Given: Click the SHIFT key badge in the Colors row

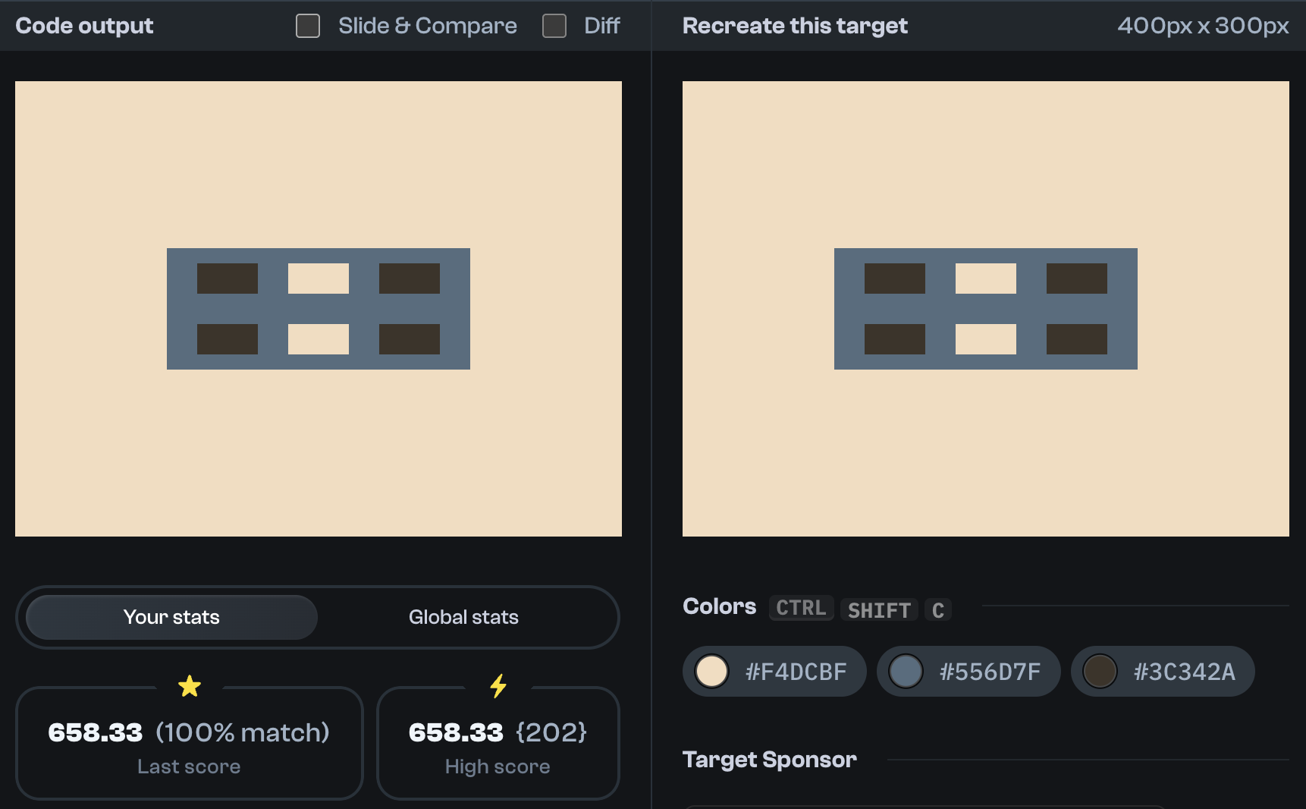Looking at the screenshot, I should click(878, 609).
